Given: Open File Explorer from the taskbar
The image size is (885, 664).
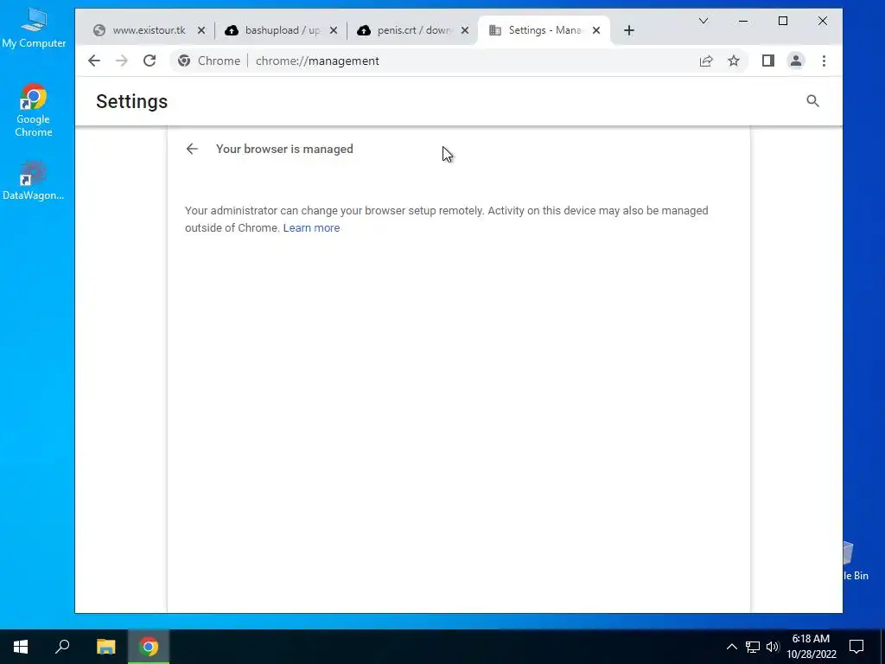Looking at the screenshot, I should 105,647.
